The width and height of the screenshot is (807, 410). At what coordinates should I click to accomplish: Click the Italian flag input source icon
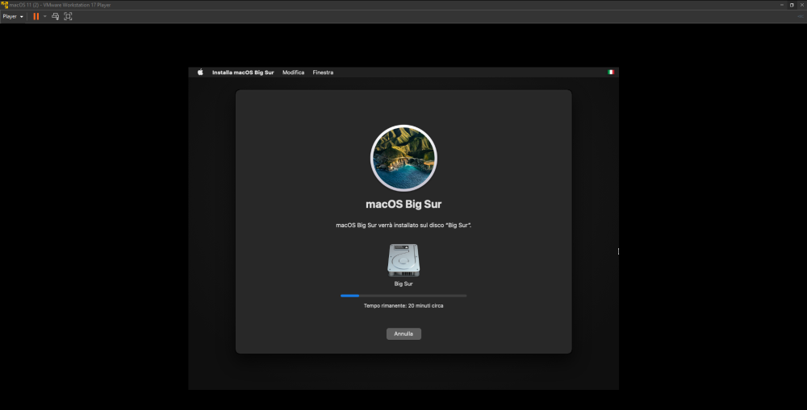coord(611,72)
